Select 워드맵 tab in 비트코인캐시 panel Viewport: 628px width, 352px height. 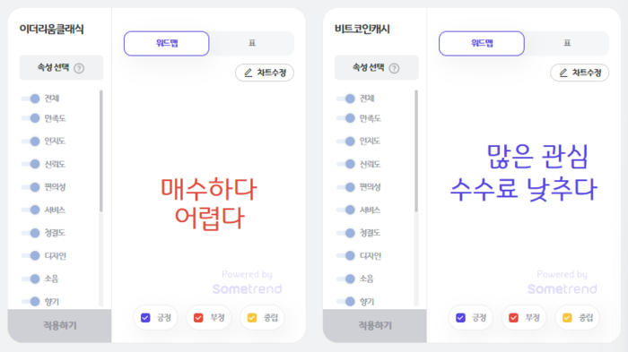(x=482, y=43)
